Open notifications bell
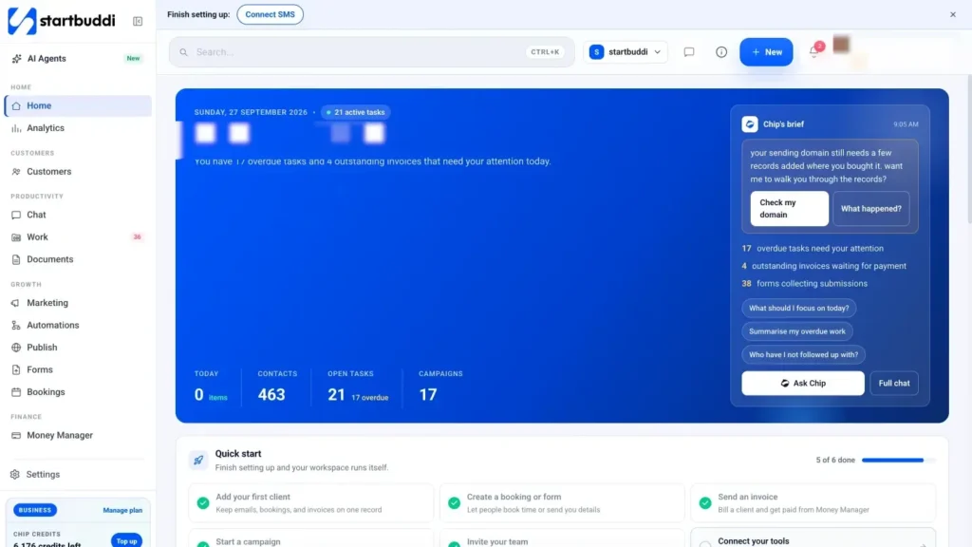The width and height of the screenshot is (972, 547). (x=814, y=51)
